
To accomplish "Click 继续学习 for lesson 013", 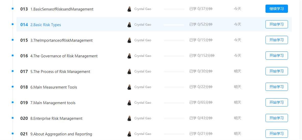I will [x=276, y=9].
